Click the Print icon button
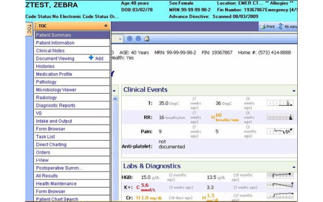The height and width of the screenshot is (202, 323). point(268,26)
